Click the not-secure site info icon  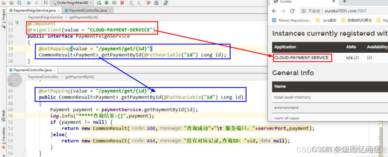click(x=303, y=11)
